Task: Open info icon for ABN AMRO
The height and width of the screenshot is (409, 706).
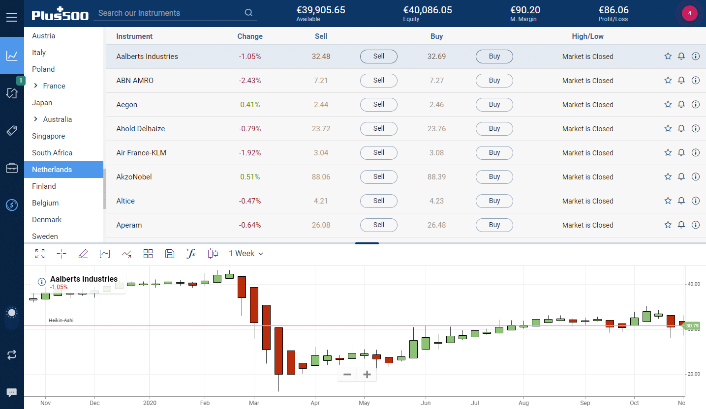Action: [x=696, y=80]
